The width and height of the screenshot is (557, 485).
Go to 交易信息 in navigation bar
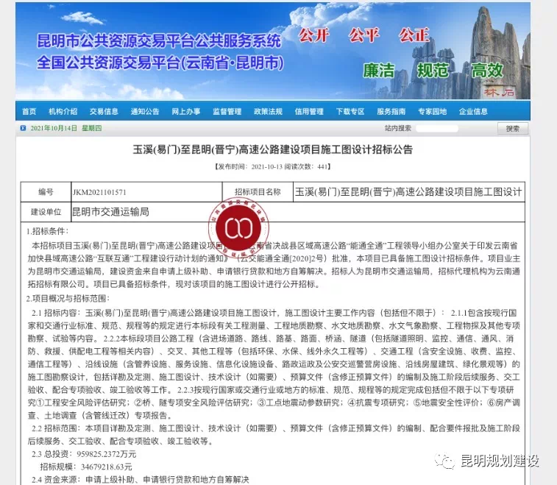coord(104,112)
